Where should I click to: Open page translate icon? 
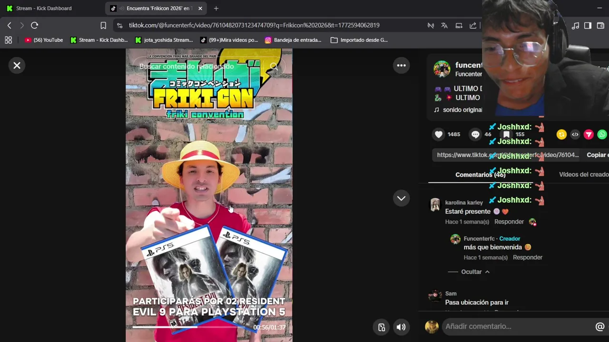pos(444,25)
